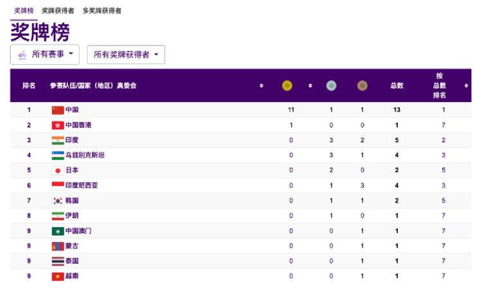Screen dimensions: 482x283
Task: Click the Hong Kong China flag icon
Action: [58, 125]
